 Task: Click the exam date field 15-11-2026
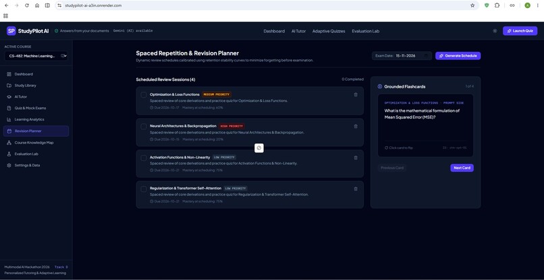click(402, 55)
